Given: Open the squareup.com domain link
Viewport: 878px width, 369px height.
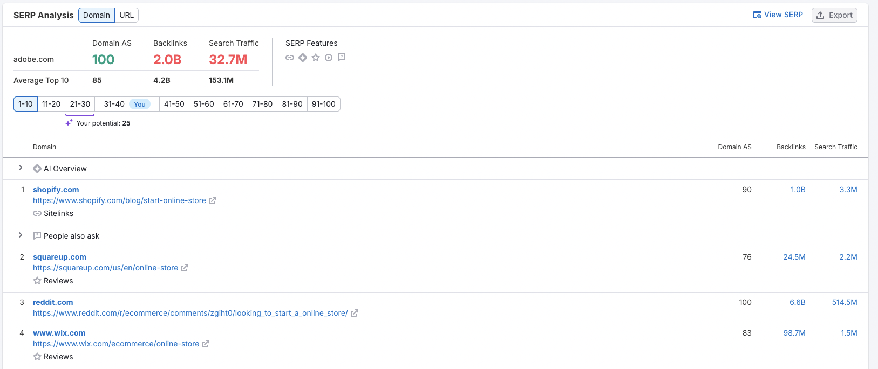Looking at the screenshot, I should 59,257.
